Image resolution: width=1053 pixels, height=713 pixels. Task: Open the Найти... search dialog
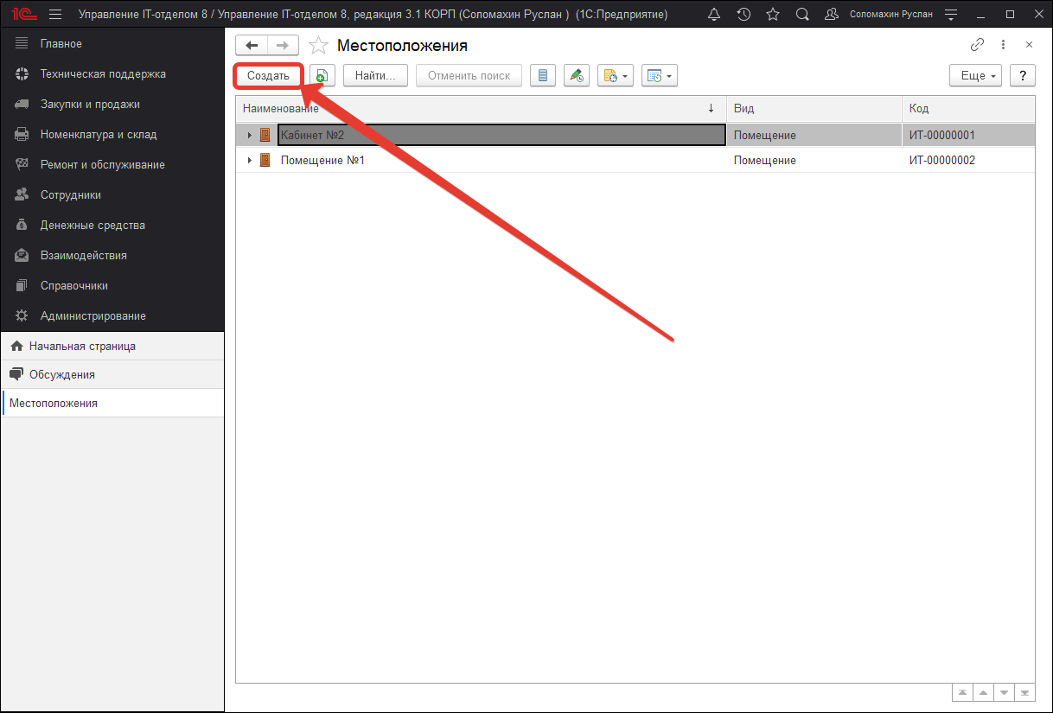click(x=375, y=76)
